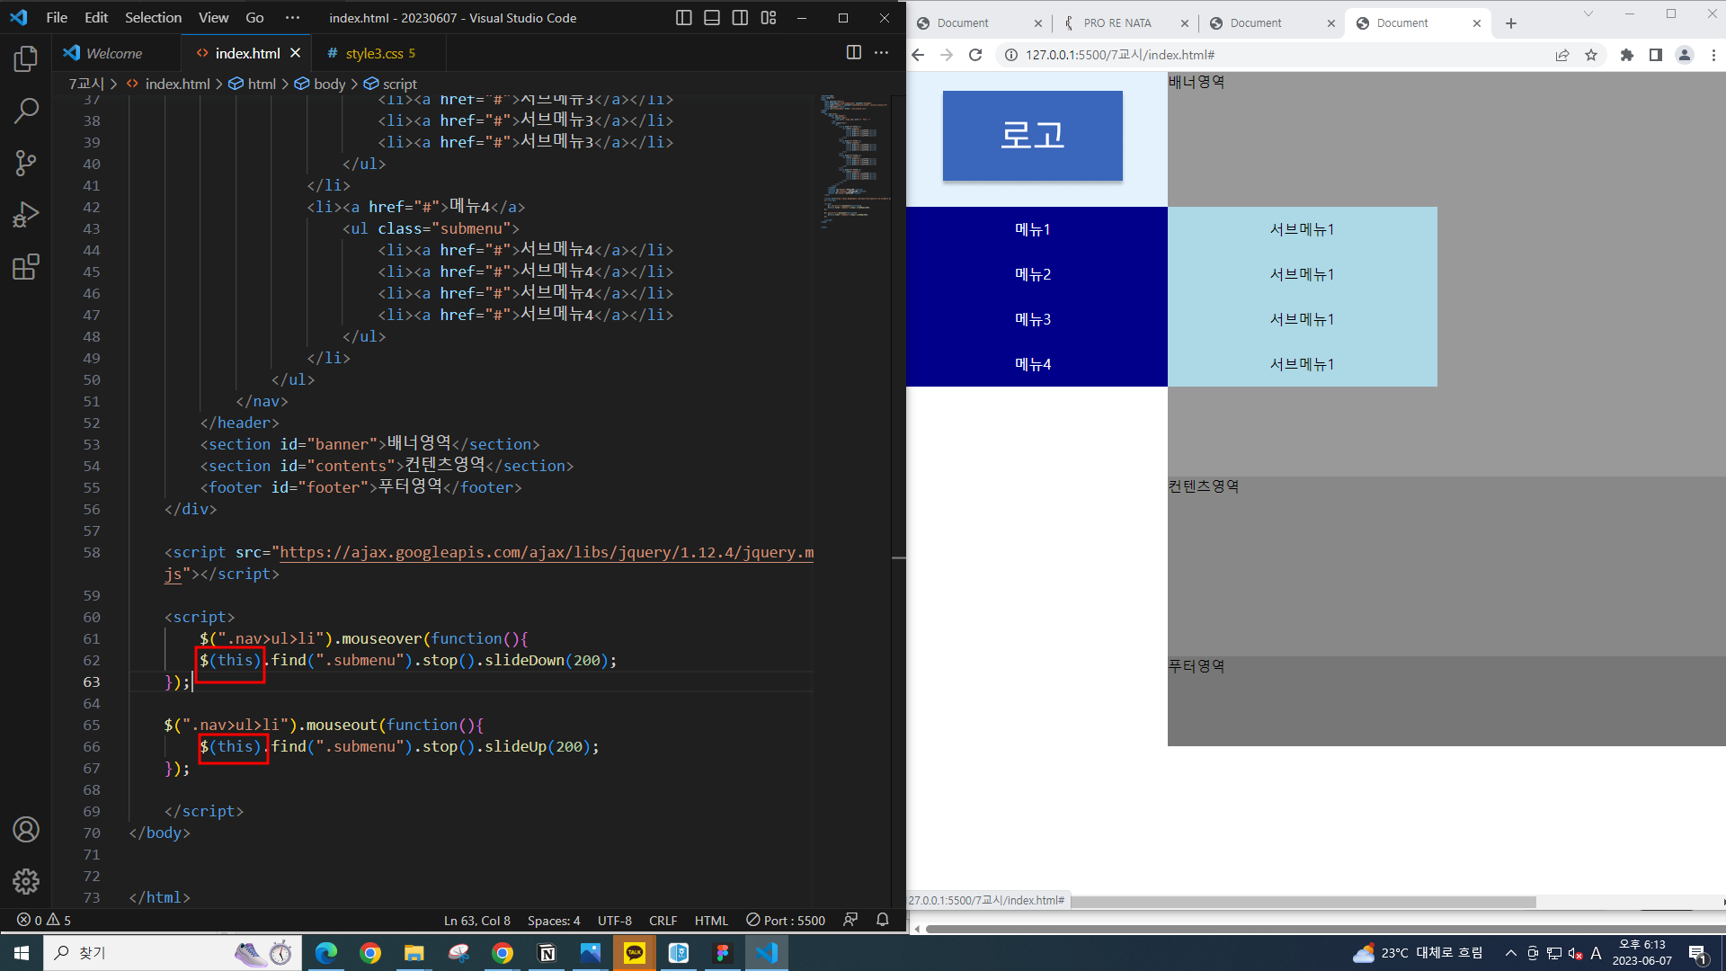Image resolution: width=1726 pixels, height=971 pixels.
Task: Toggle the primary side bar layout button
Action: point(683,18)
